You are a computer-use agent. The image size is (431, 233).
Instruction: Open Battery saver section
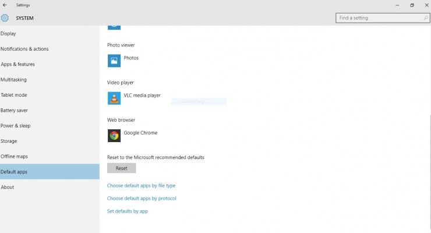(15, 111)
